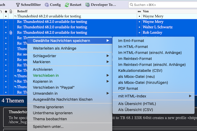Screen dimensions: 197x131
Task: Click the green Restart arrows icon
Action: click(x=67, y=5)
